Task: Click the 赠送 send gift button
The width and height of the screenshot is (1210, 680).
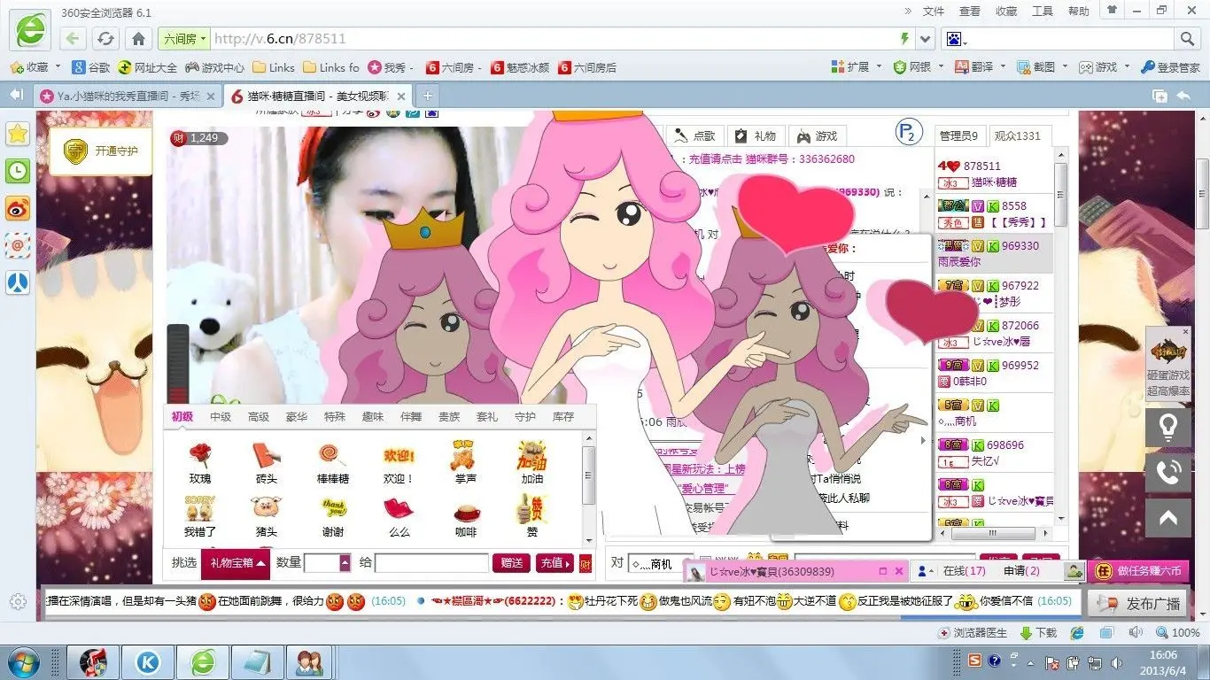Action: (x=512, y=563)
